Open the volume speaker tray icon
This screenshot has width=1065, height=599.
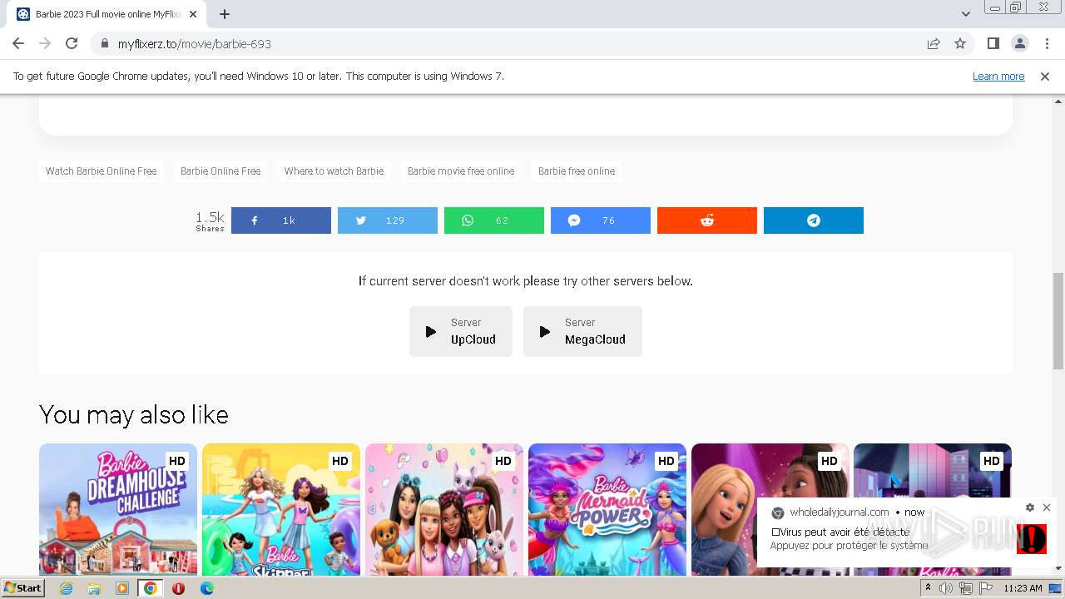(x=946, y=588)
